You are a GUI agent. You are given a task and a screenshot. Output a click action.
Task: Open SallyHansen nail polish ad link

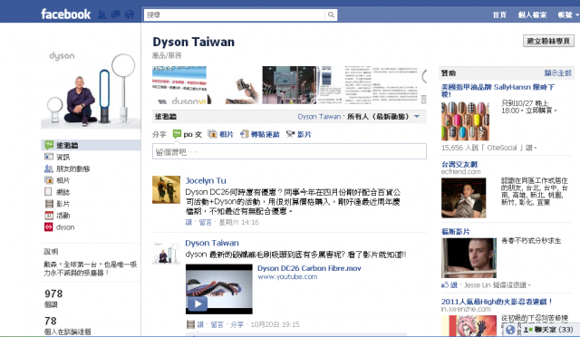coord(498,91)
